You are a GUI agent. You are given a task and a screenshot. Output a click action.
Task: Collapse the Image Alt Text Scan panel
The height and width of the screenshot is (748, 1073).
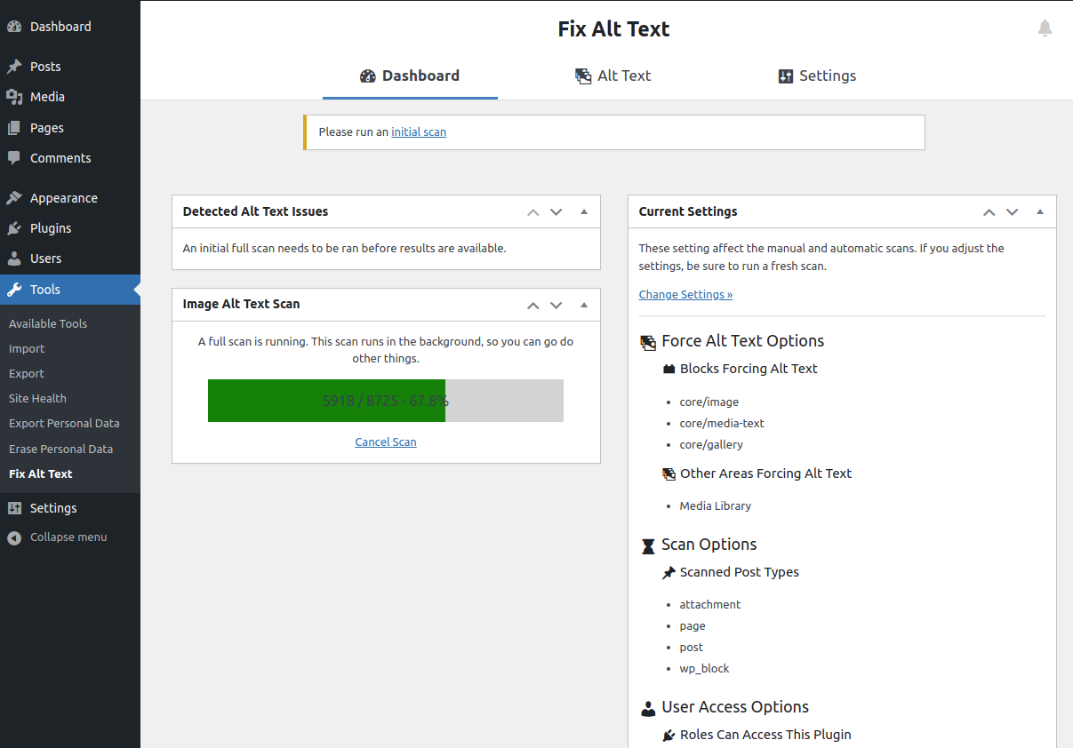[584, 304]
